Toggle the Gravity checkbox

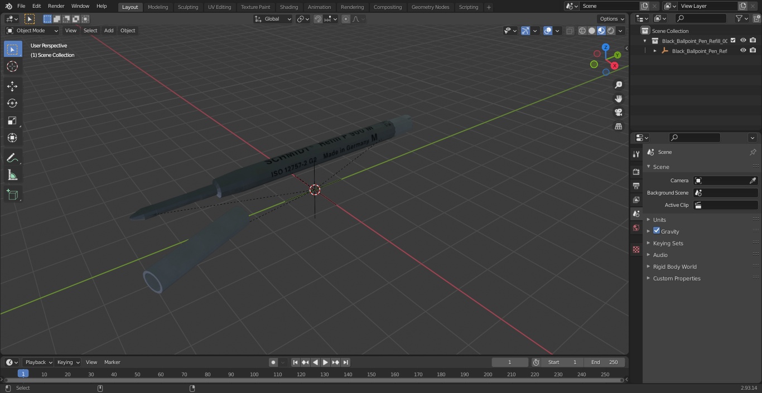pyautogui.click(x=657, y=231)
